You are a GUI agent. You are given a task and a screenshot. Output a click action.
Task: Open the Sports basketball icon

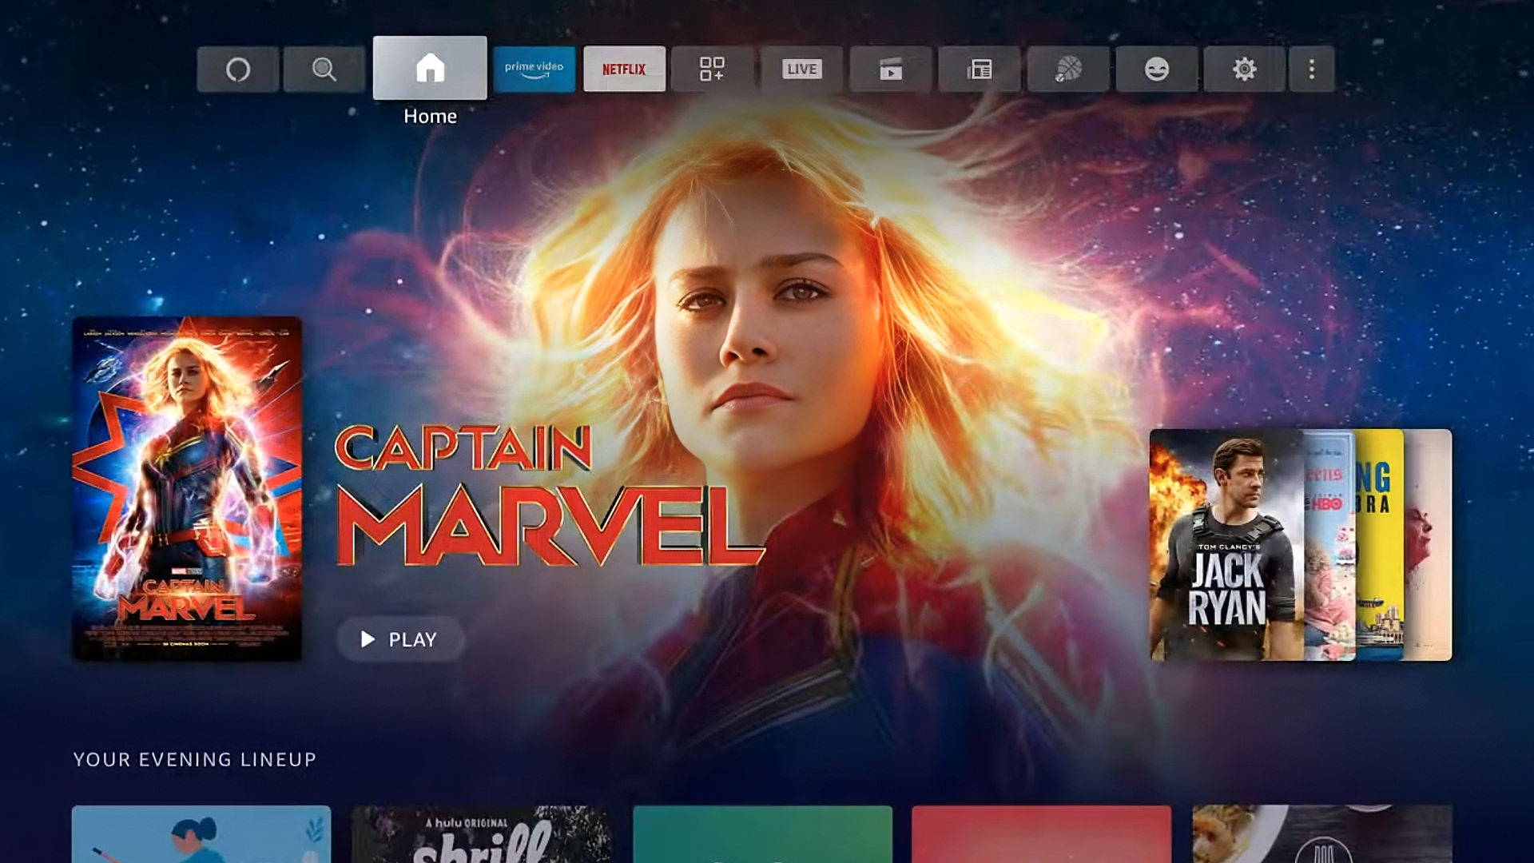click(1068, 70)
